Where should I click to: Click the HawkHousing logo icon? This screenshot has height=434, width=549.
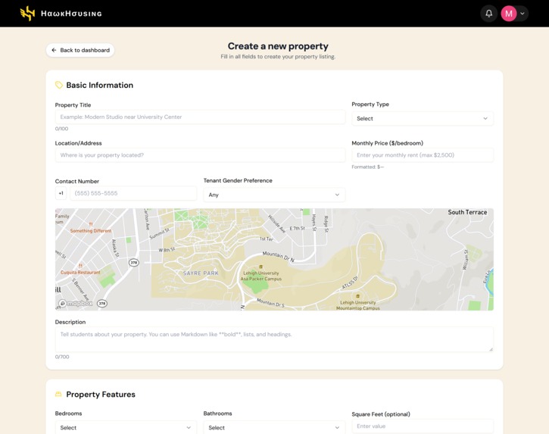pyautogui.click(x=27, y=14)
